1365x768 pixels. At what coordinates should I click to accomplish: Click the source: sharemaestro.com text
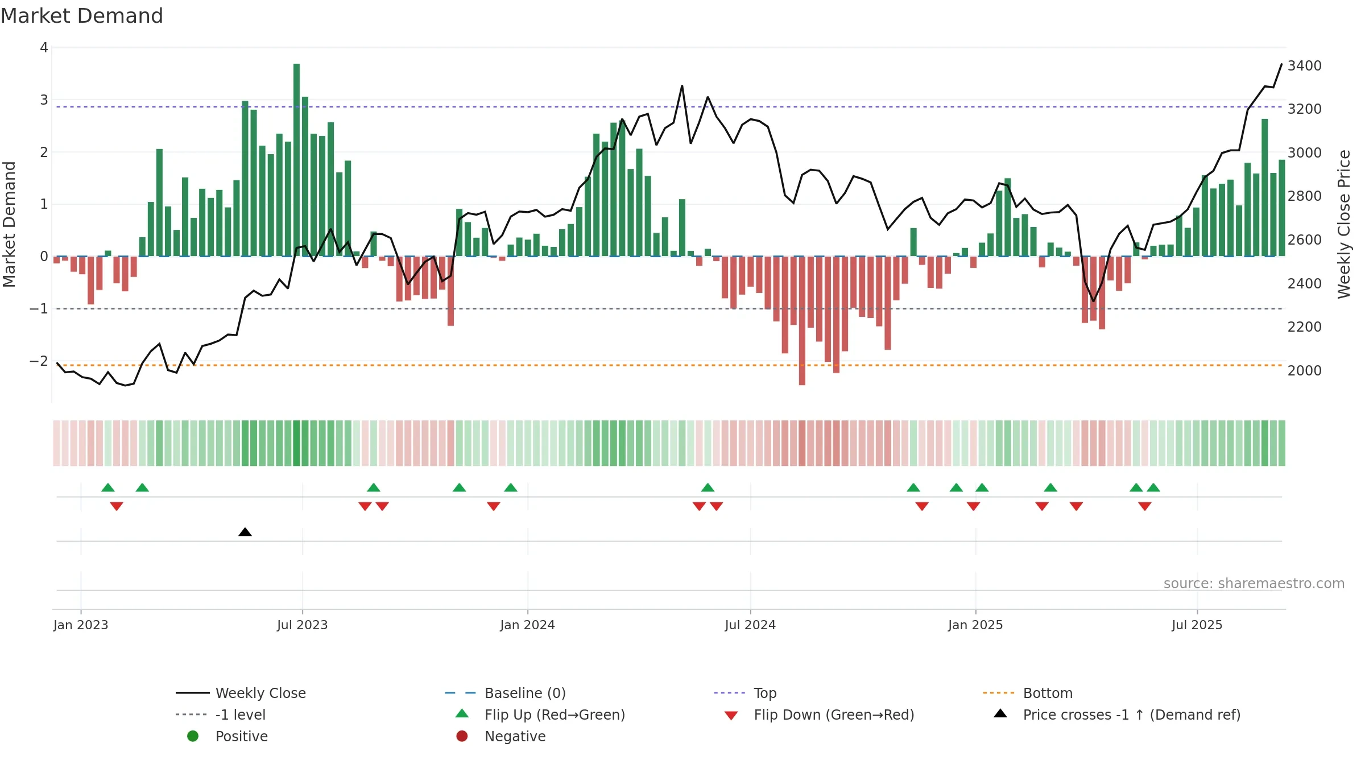coord(1254,583)
